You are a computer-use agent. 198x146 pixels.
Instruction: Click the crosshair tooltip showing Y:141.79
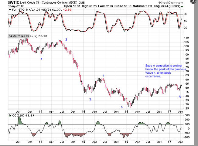point(19,36)
